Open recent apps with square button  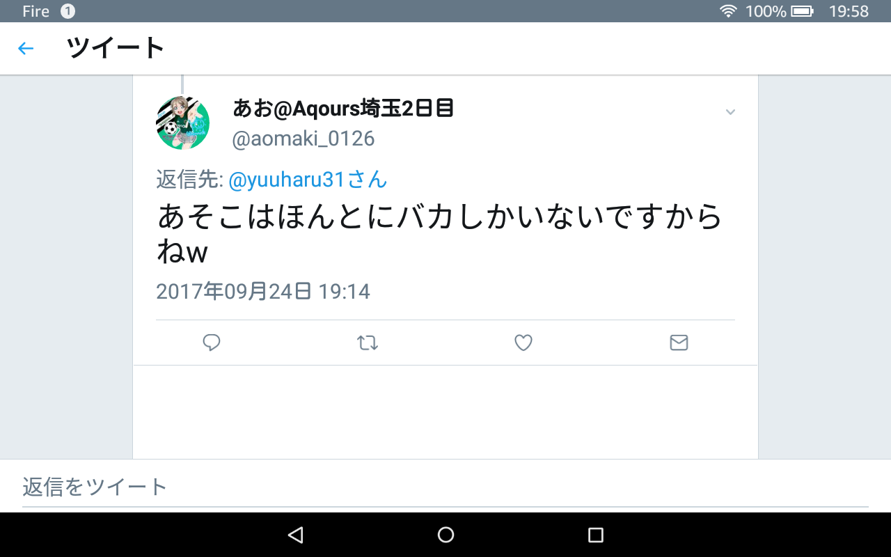pyautogui.click(x=595, y=535)
